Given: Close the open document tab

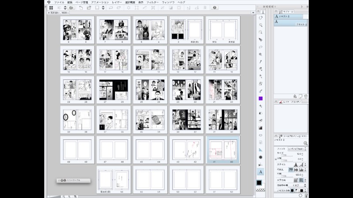Looking at the screenshot, I should [49, 13].
